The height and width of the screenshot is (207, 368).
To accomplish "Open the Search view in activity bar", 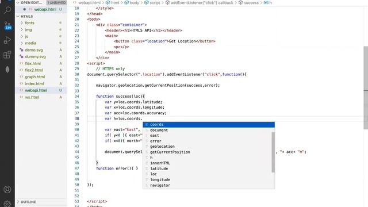I will click(x=7, y=10).
